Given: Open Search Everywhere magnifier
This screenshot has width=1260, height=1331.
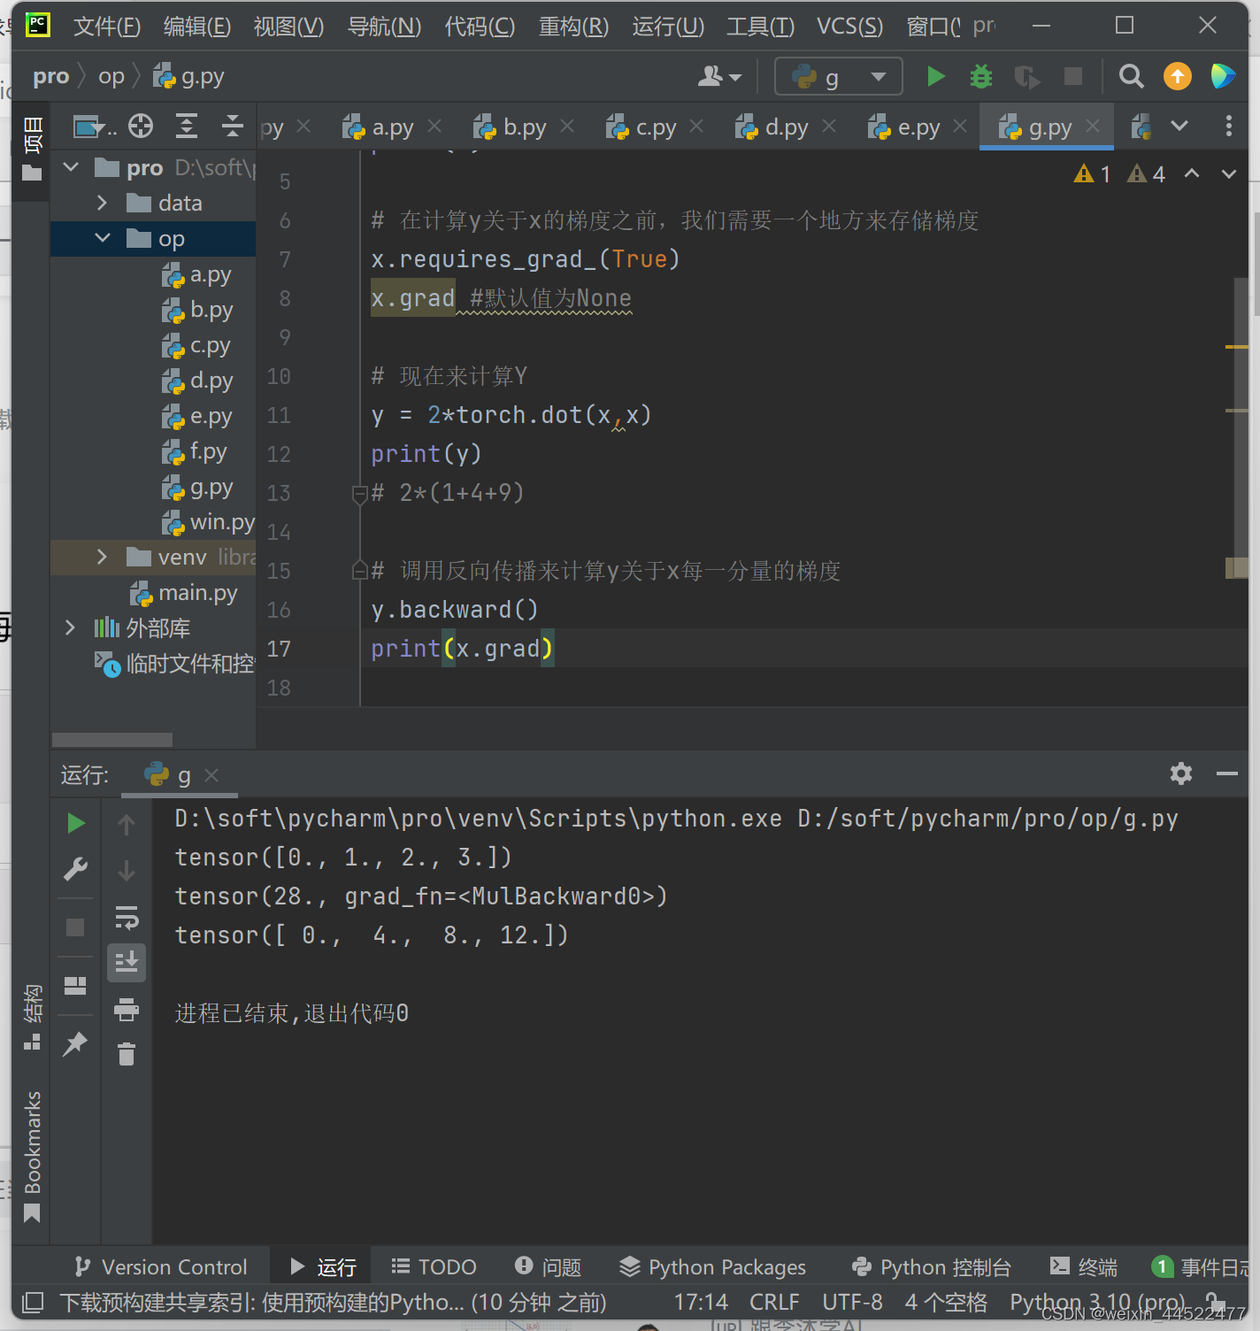Looking at the screenshot, I should click(x=1131, y=77).
